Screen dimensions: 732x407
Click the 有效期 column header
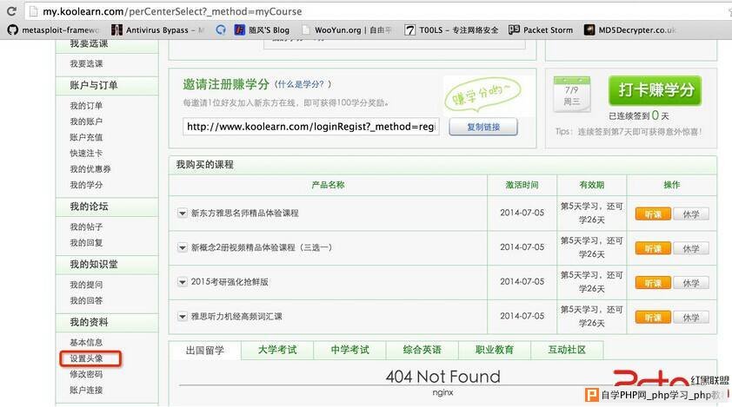click(x=592, y=185)
